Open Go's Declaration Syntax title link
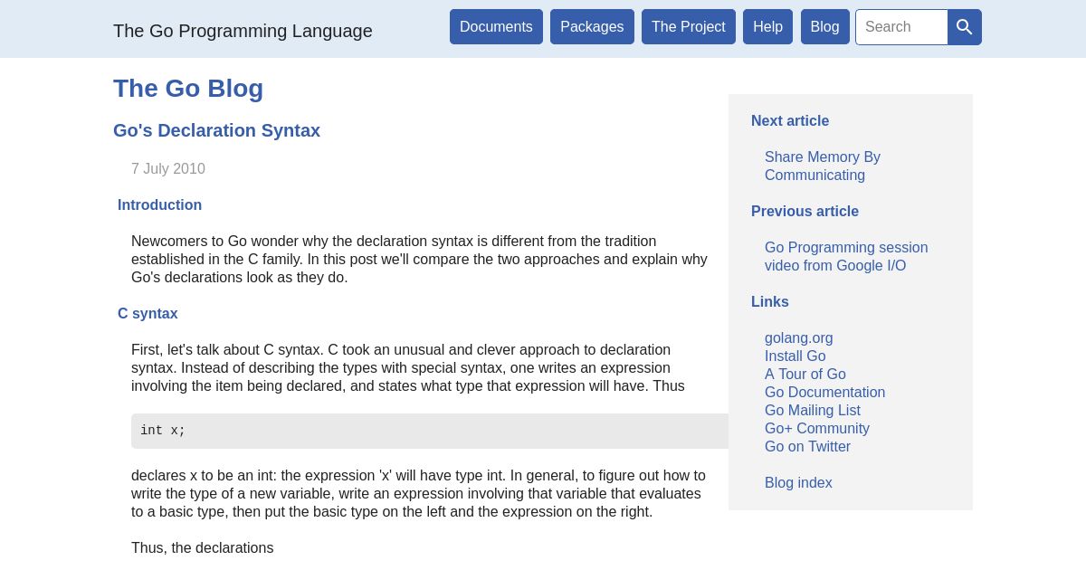 click(x=216, y=130)
